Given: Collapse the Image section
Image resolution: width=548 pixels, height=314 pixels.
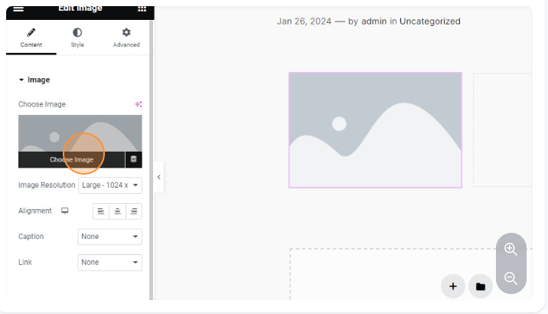Looking at the screenshot, I should coord(34,80).
